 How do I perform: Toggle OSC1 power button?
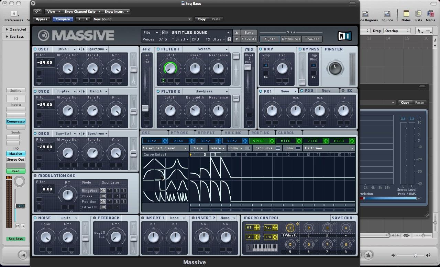pos(35,49)
